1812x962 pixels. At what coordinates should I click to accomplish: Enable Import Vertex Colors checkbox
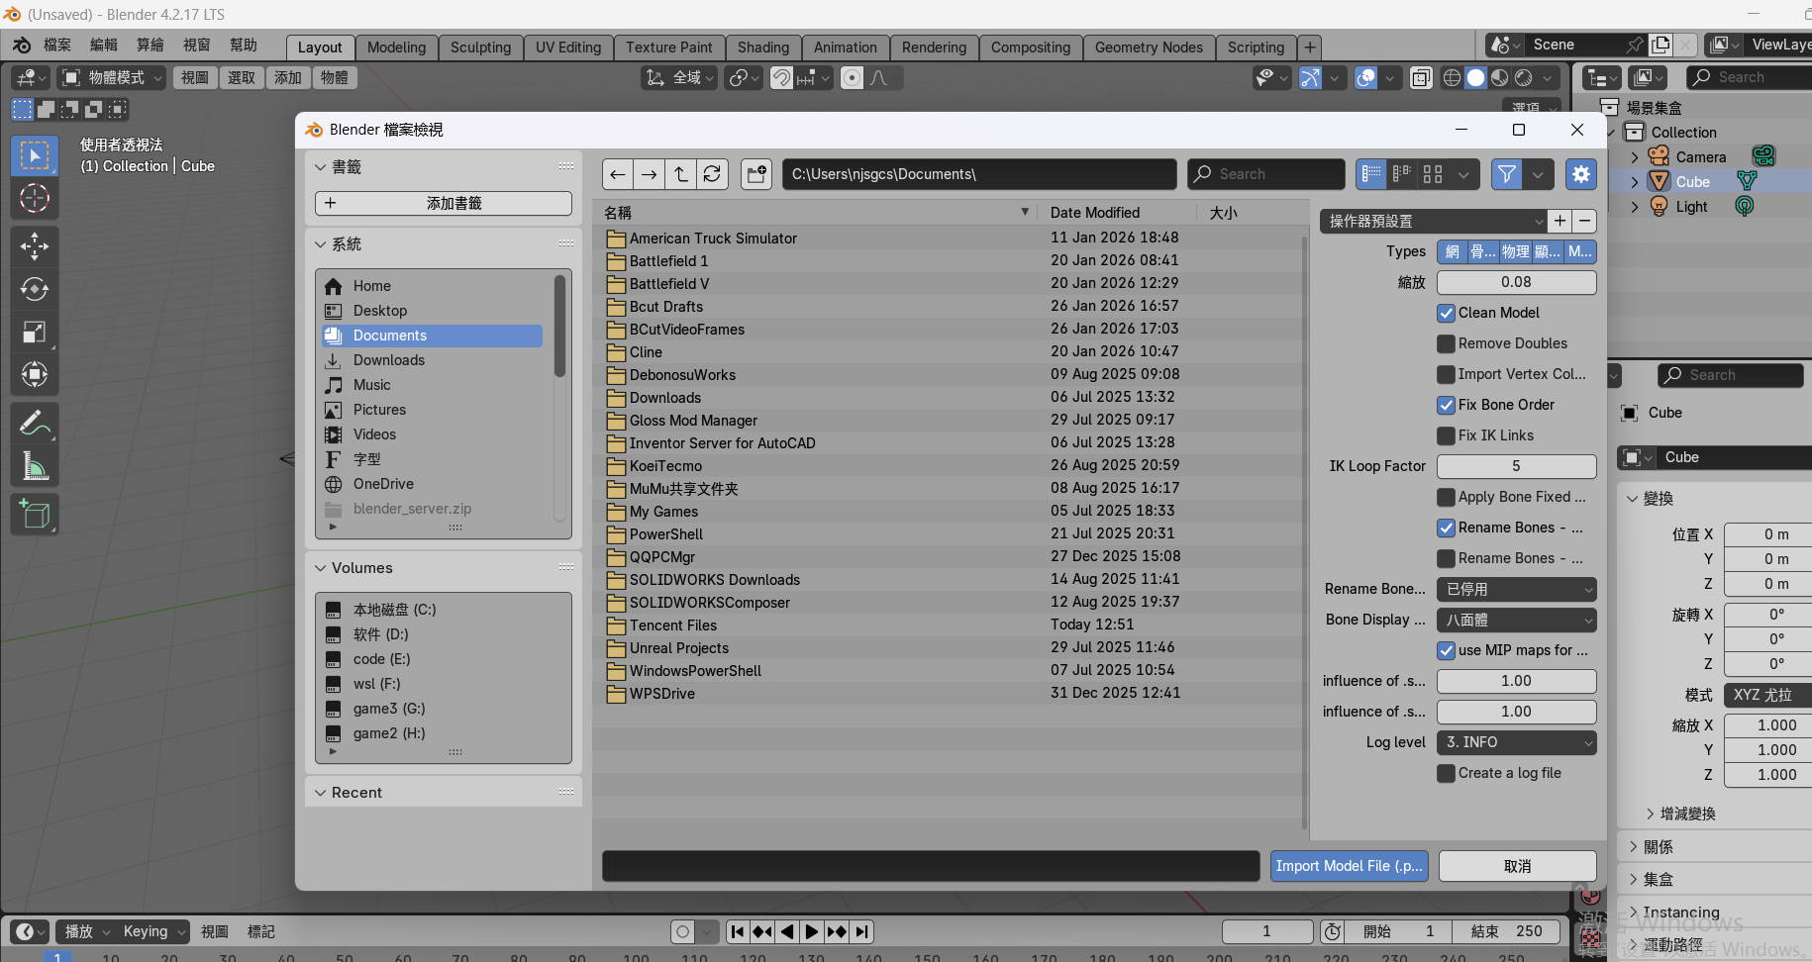tap(1447, 375)
